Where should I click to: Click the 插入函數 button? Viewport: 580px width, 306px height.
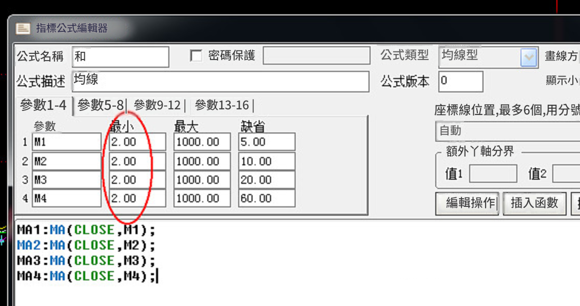tap(534, 203)
